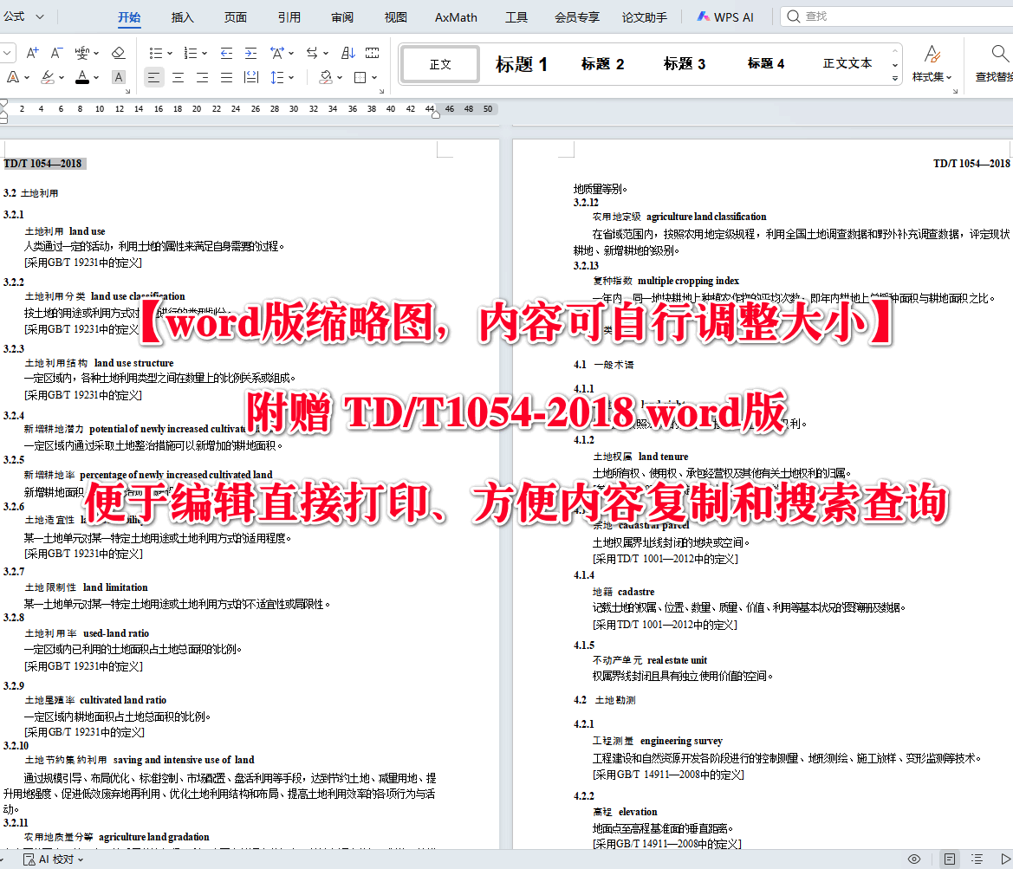Switch to the 引用 tab
This screenshot has width=1013, height=869.
point(289,17)
